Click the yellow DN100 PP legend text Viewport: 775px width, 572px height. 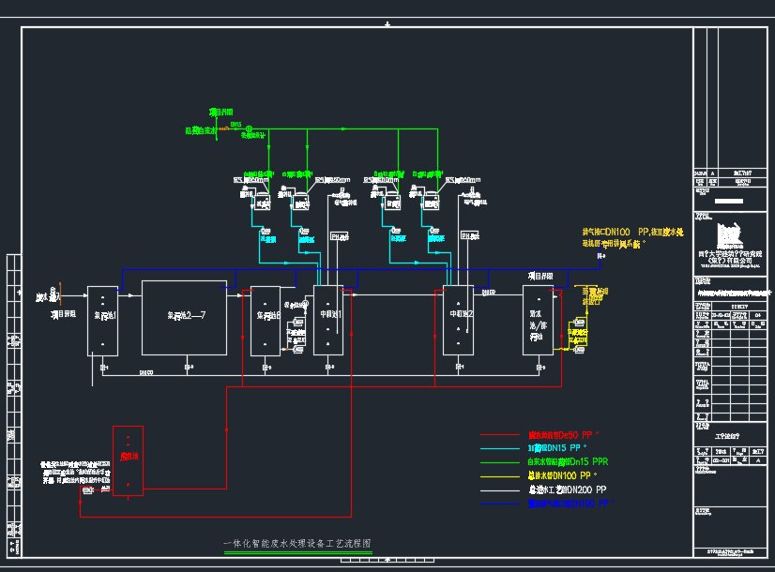coord(562,475)
